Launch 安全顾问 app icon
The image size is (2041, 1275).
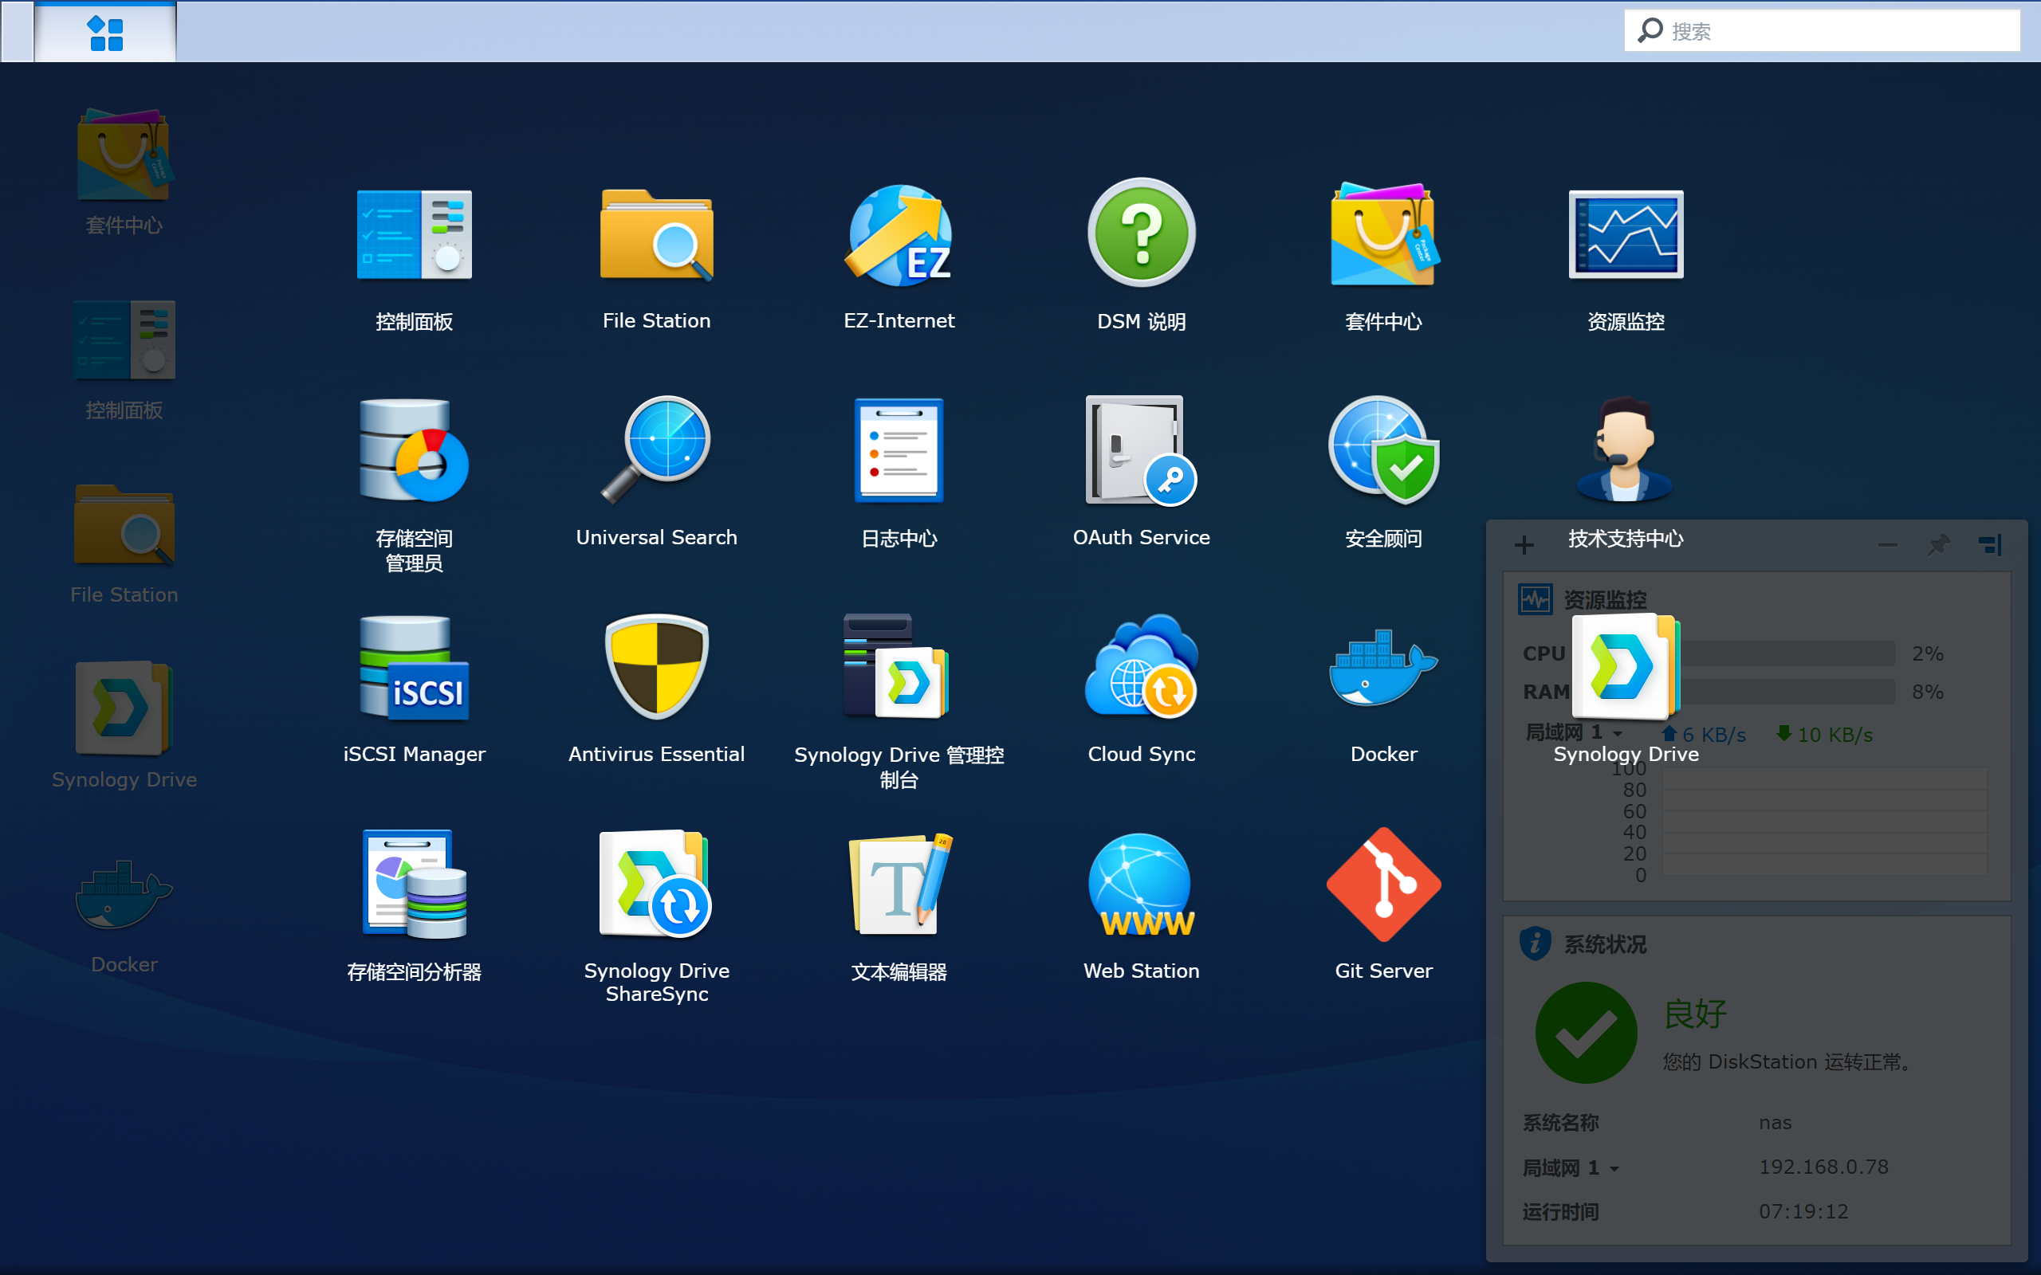1384,450
